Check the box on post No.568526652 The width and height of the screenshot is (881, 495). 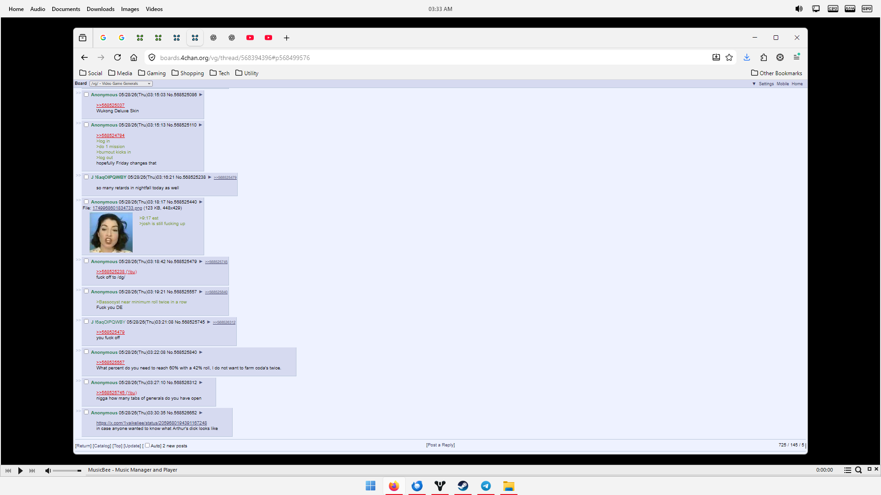pos(86,412)
